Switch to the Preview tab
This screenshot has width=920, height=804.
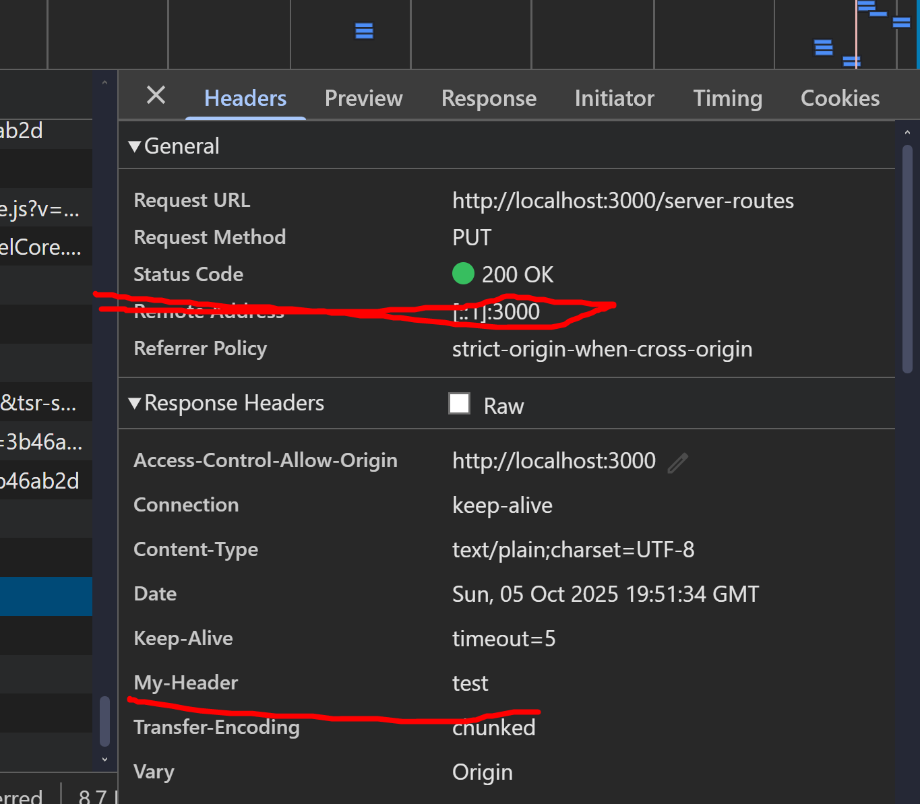(363, 98)
